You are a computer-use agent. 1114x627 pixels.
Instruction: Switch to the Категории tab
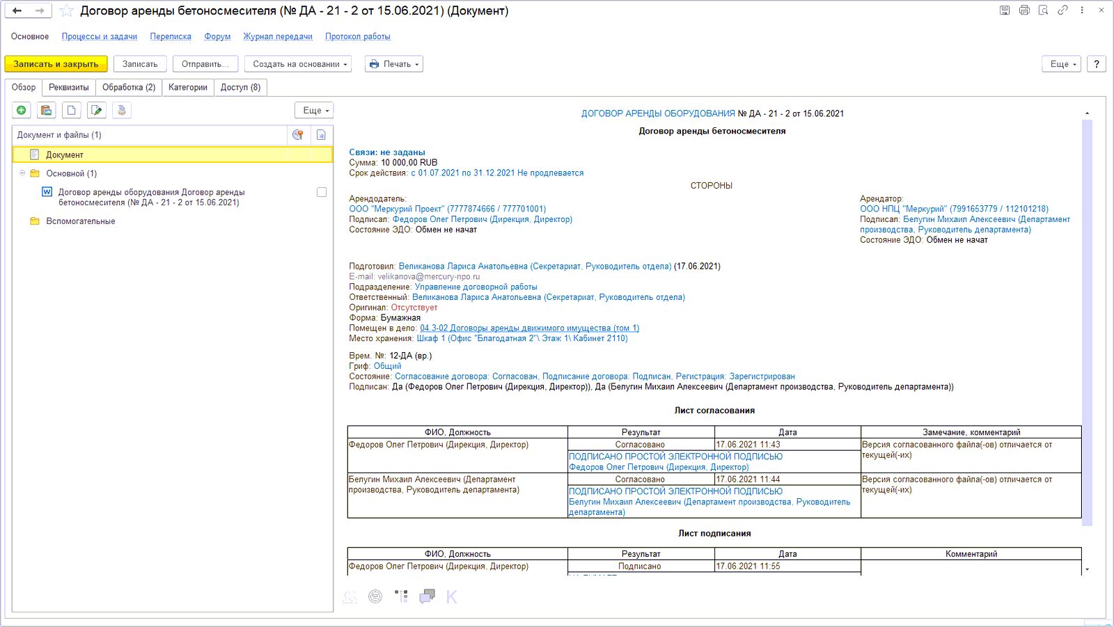point(188,87)
